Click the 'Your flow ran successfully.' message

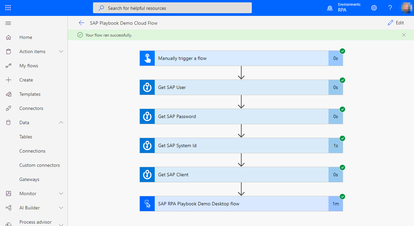pyautogui.click(x=109, y=35)
